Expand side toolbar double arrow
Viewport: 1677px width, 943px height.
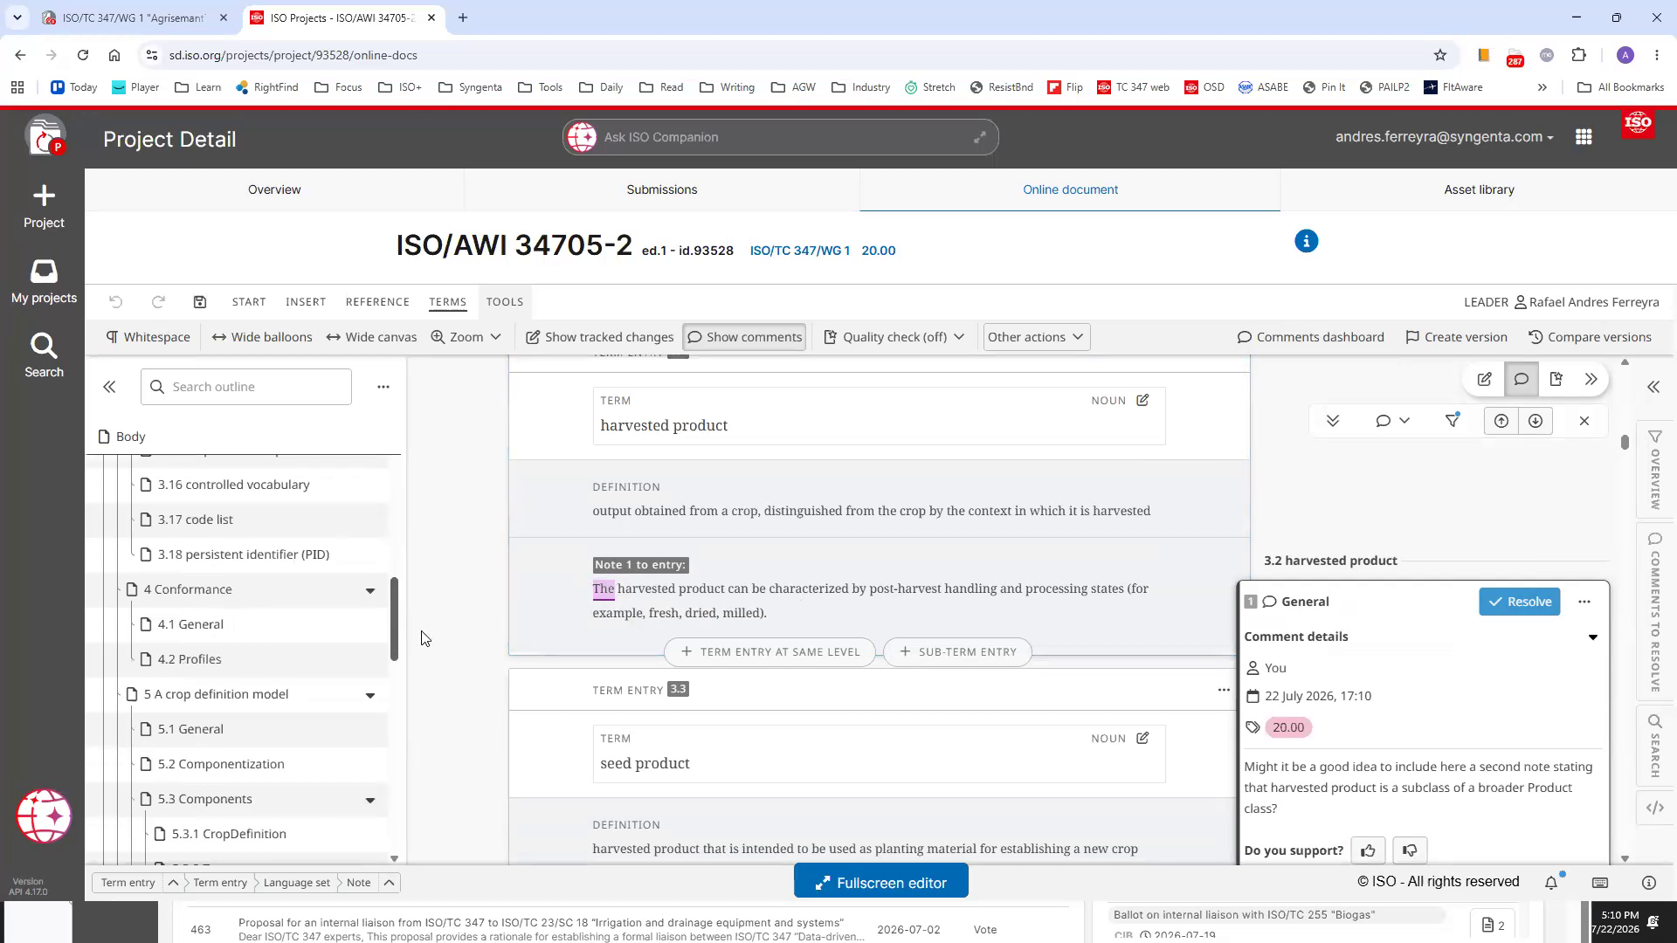coord(1591,379)
